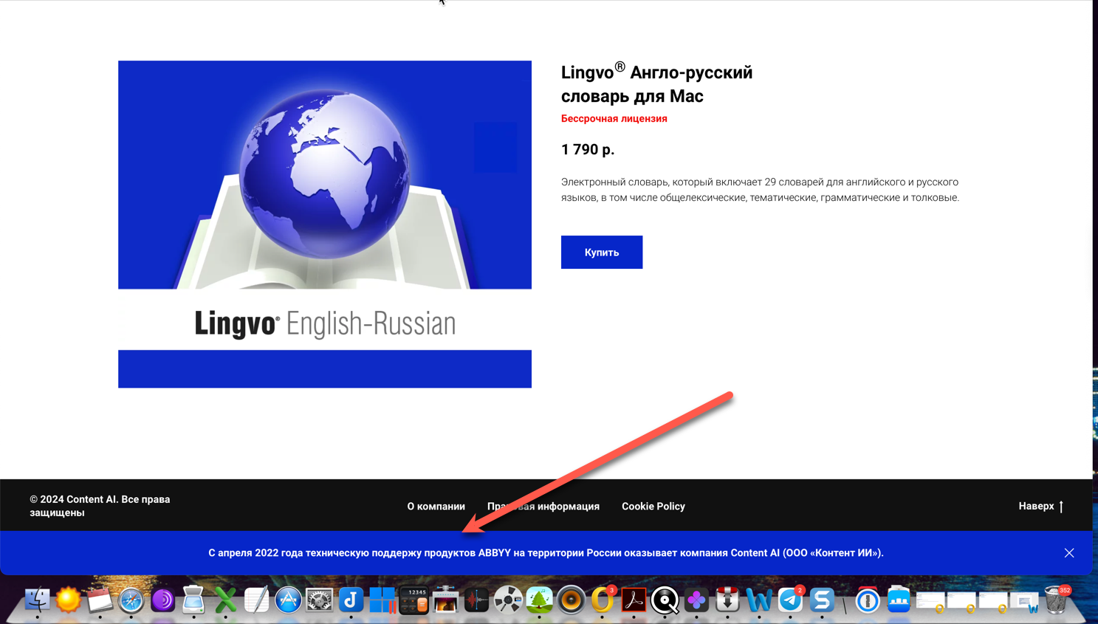The height and width of the screenshot is (624, 1098).
Task: Open the yellow O browser with badge
Action: point(602,600)
